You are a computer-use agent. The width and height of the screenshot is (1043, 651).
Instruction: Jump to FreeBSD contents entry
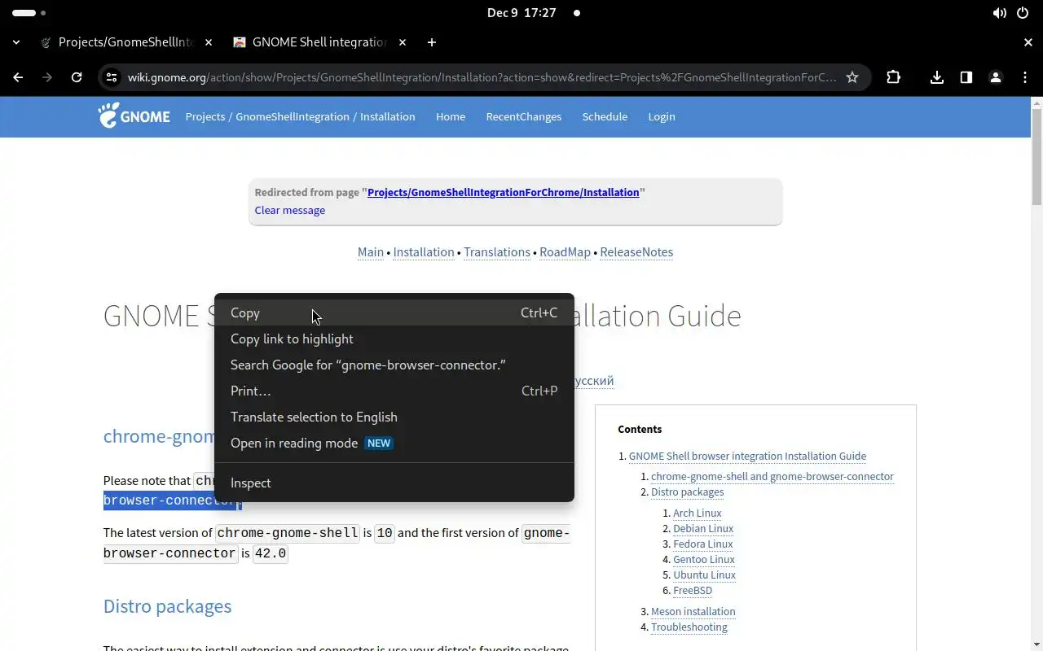(693, 590)
